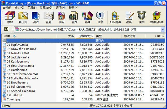
Task: Click the 2009-8-31 8:27 modified time
Action: (x=134, y=95)
